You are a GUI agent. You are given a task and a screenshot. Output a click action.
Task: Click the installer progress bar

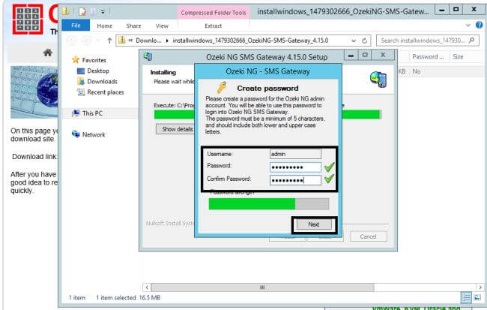pos(267,115)
